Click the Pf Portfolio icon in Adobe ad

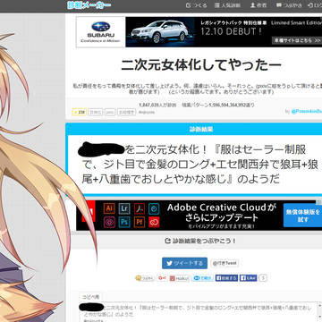[139, 222]
